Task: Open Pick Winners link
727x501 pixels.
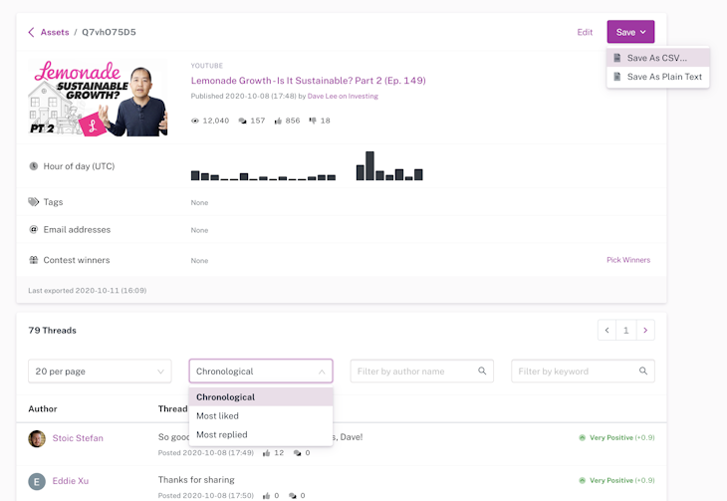Action: coord(627,260)
